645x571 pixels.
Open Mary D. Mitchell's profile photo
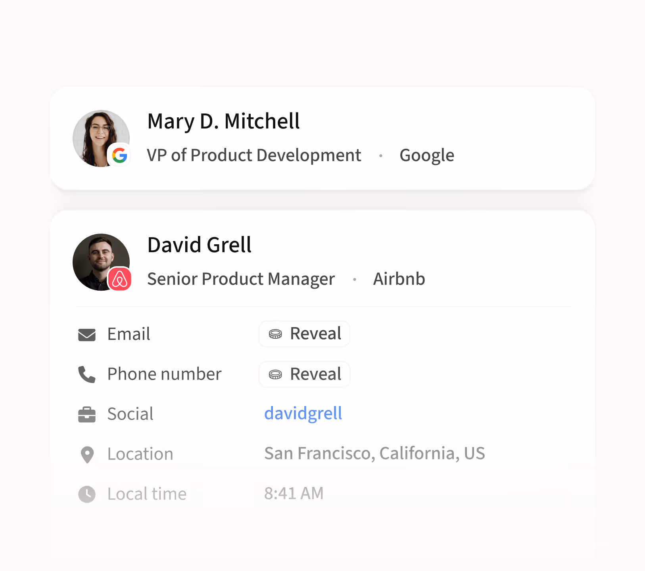[x=101, y=138]
